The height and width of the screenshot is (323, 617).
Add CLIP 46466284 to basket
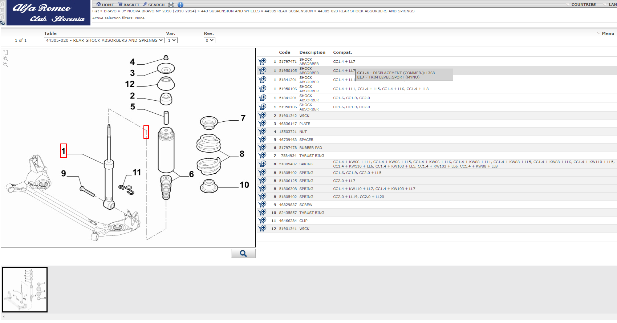(263, 221)
